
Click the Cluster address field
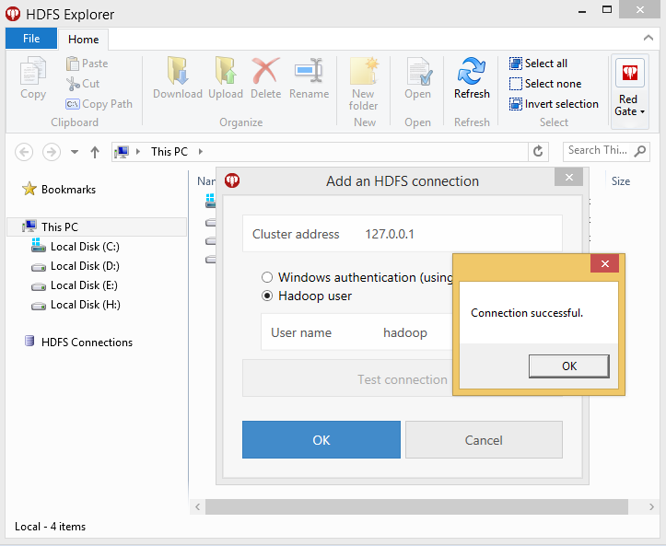click(x=403, y=234)
